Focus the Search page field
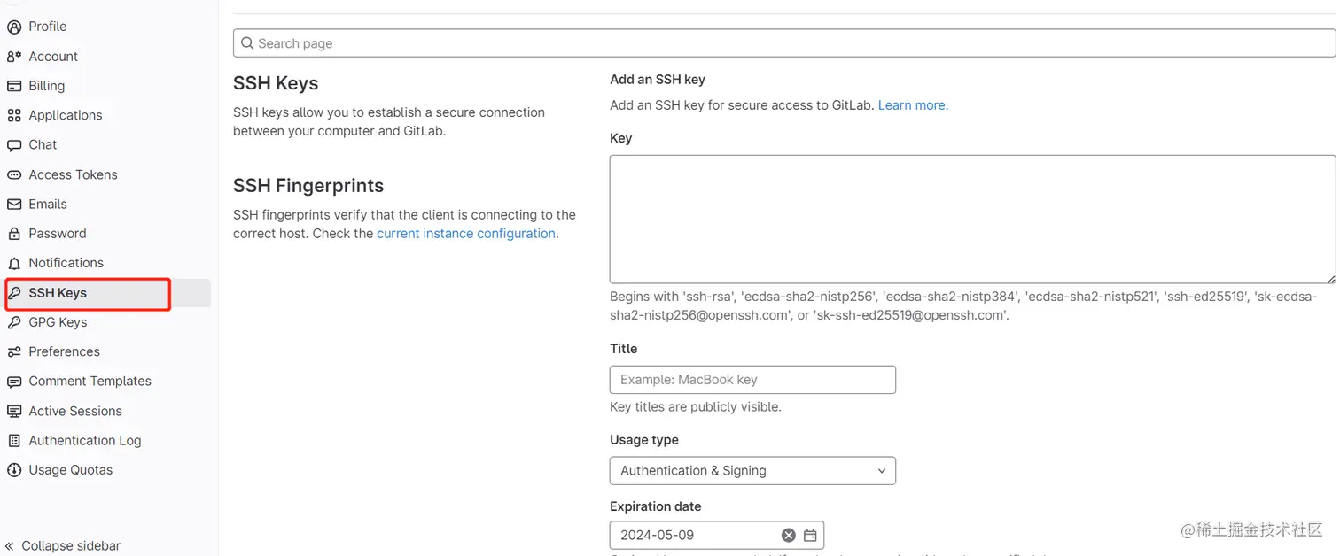The width and height of the screenshot is (1340, 556). 784,43
